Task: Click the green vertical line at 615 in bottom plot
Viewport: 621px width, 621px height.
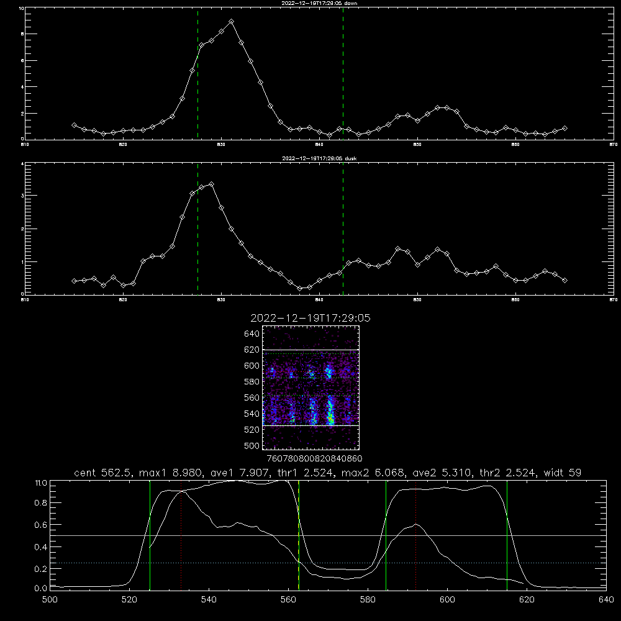Action: click(x=507, y=535)
